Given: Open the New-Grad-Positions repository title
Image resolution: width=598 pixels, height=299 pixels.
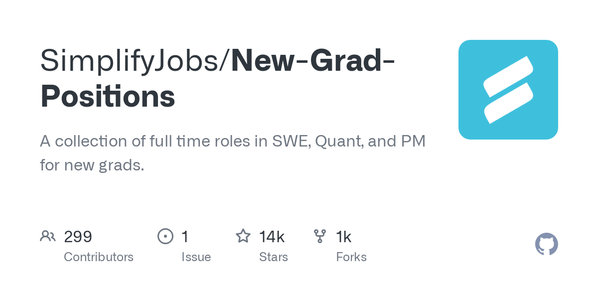Looking at the screenshot, I should point(312,60).
